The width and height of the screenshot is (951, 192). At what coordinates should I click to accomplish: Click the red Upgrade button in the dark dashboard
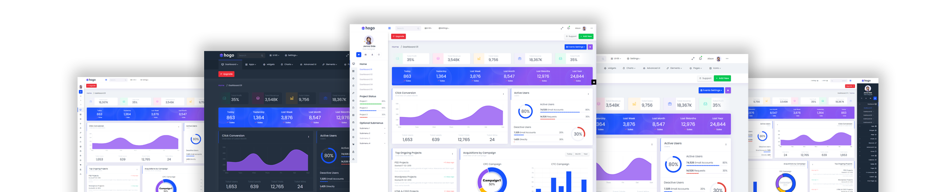click(227, 74)
